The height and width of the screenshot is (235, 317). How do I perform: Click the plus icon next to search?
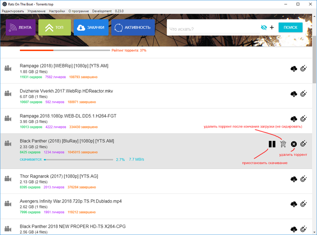pos(272,28)
